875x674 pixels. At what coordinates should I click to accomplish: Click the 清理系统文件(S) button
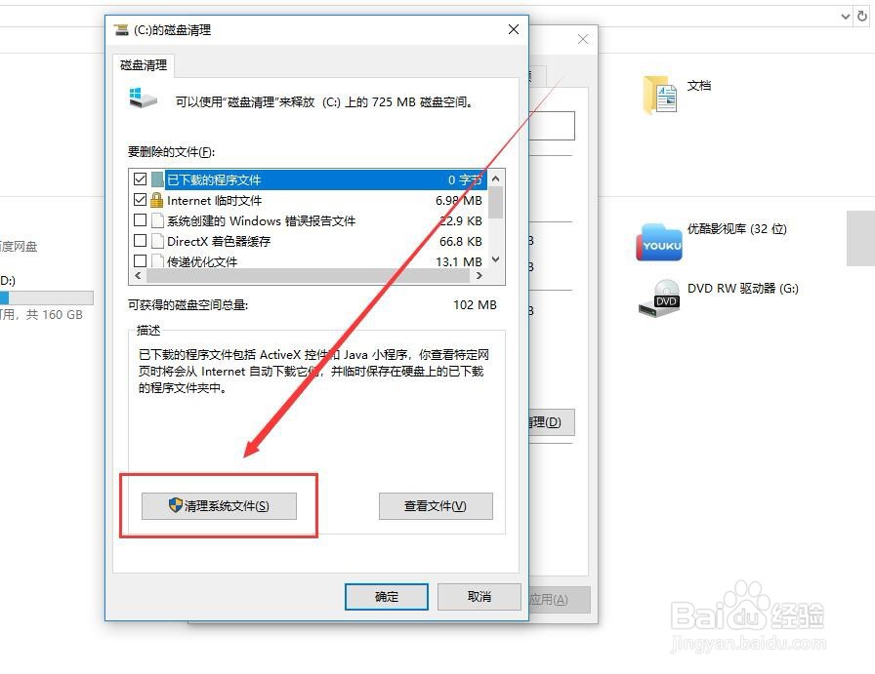[x=219, y=505]
